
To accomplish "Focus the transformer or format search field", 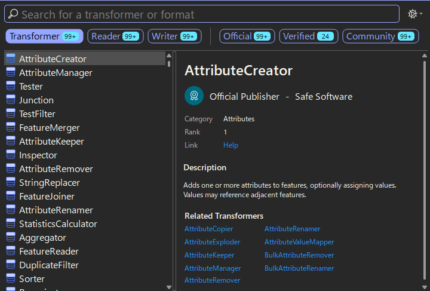I will pyautogui.click(x=202, y=14).
